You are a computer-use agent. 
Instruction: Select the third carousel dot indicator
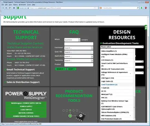(70, 110)
